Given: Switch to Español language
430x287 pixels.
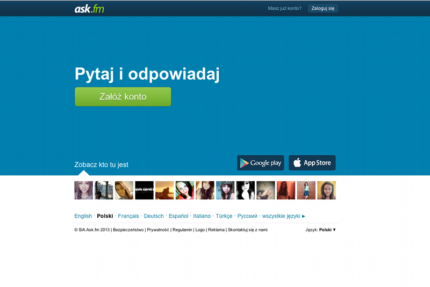Looking at the screenshot, I should coord(178,216).
